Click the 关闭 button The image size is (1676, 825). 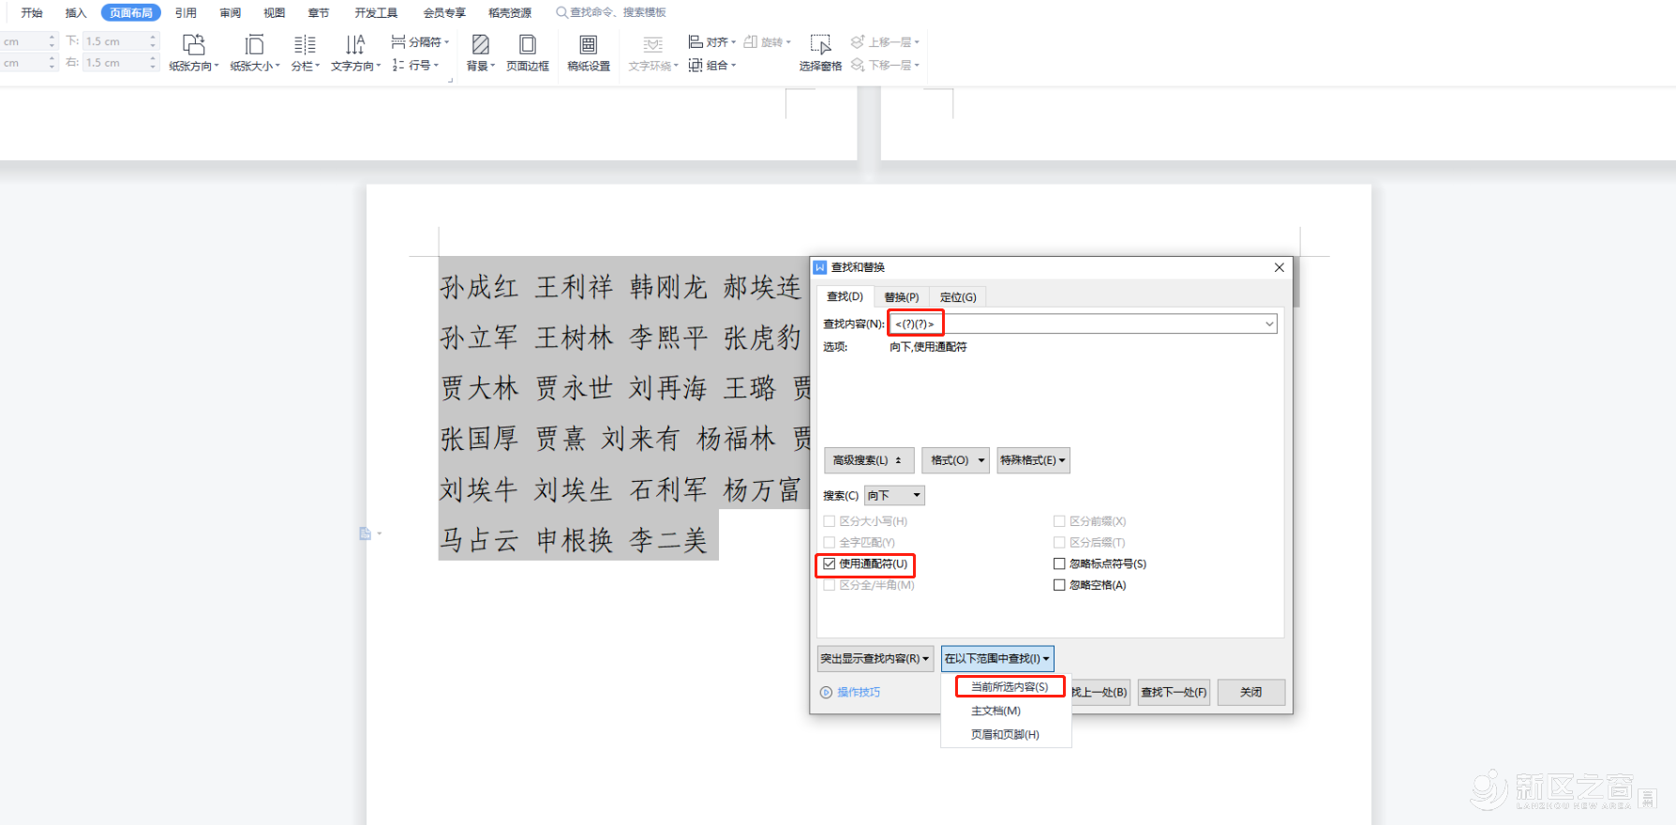tap(1251, 692)
